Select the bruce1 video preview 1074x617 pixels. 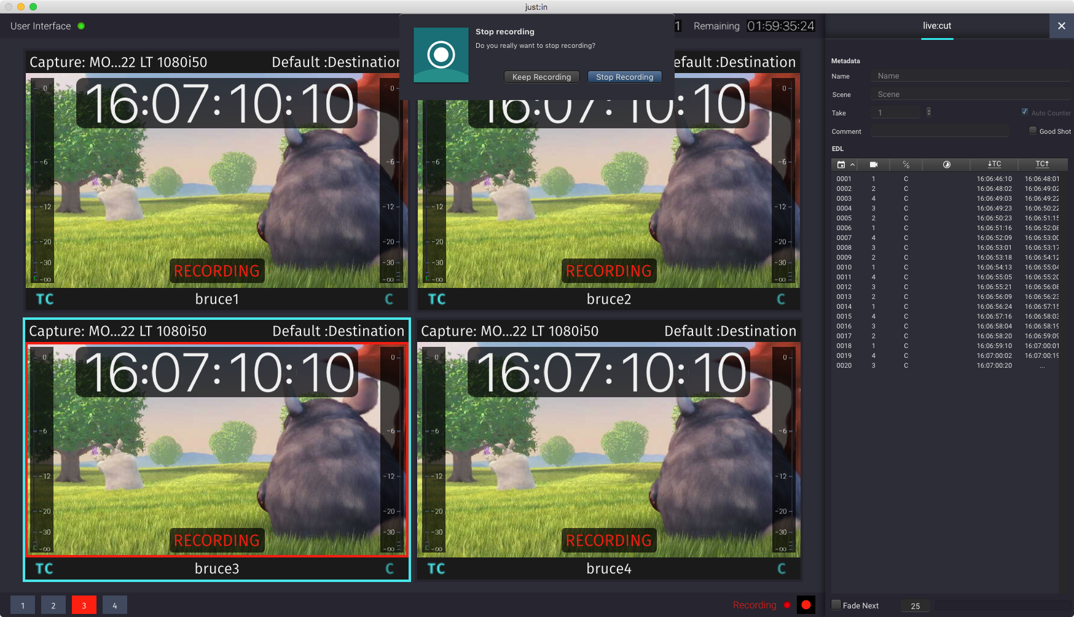(x=217, y=180)
